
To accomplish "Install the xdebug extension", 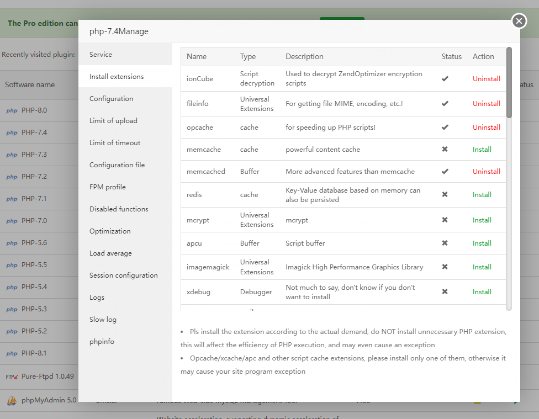I will pyautogui.click(x=482, y=291).
